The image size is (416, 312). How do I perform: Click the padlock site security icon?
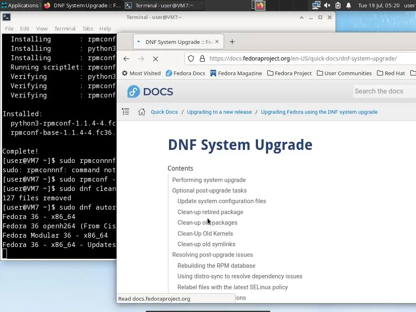(202, 58)
